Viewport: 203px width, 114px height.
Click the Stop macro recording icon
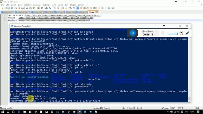click(102, 8)
